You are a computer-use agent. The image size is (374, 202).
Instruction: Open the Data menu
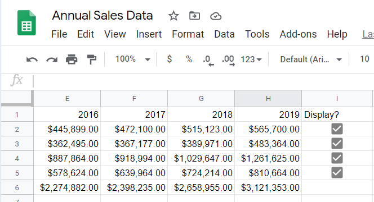[x=224, y=34]
